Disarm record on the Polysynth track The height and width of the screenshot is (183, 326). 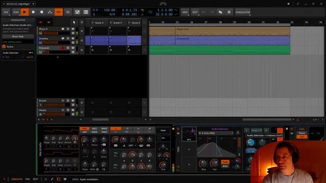[63, 48]
